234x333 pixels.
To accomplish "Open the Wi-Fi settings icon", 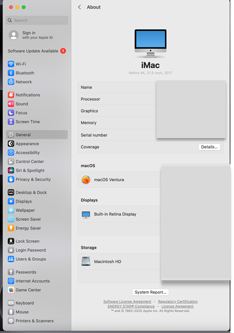I will (11, 64).
